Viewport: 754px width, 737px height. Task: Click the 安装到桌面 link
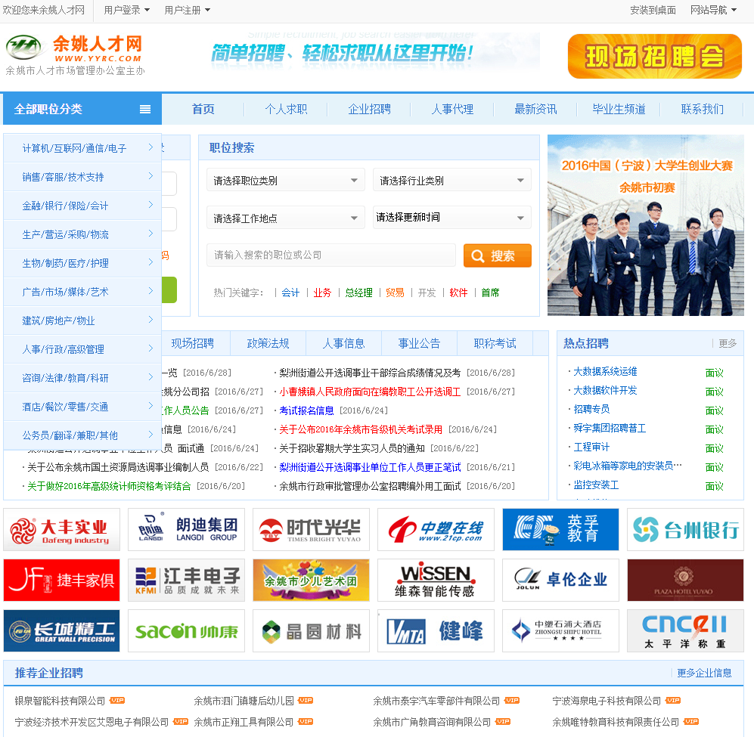tap(653, 10)
